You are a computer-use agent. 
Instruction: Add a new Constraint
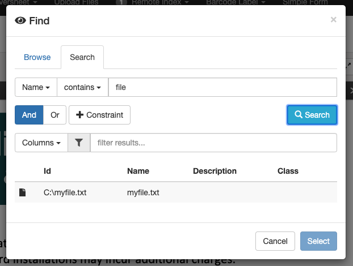(99, 115)
